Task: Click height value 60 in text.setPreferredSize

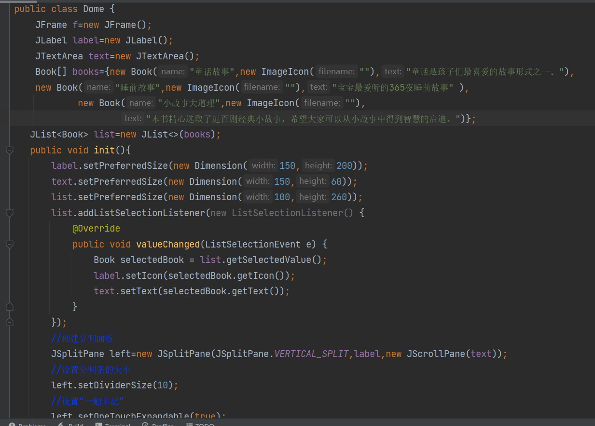Action: [x=336, y=181]
